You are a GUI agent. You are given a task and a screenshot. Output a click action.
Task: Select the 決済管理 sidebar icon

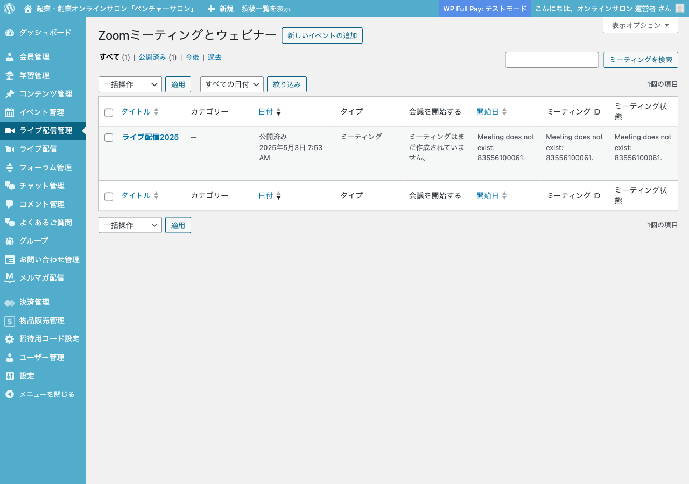(9, 302)
